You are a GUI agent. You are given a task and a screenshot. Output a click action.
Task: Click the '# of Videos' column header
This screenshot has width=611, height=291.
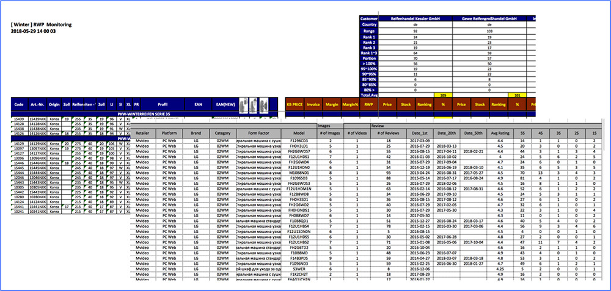click(x=356, y=133)
